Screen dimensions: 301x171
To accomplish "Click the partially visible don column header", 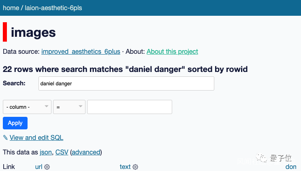I will 291,167.
